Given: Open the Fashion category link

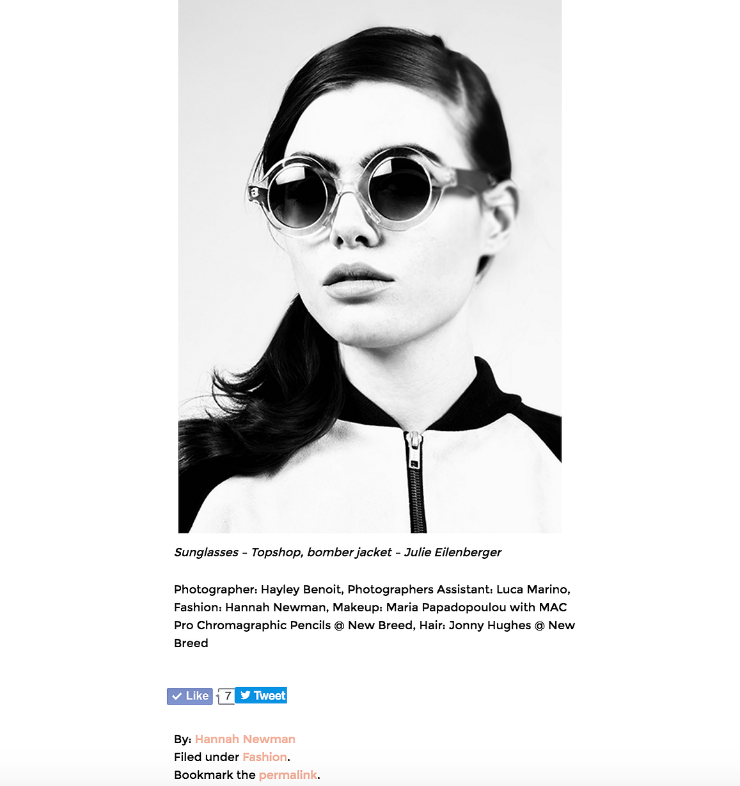Looking at the screenshot, I should coord(265,757).
